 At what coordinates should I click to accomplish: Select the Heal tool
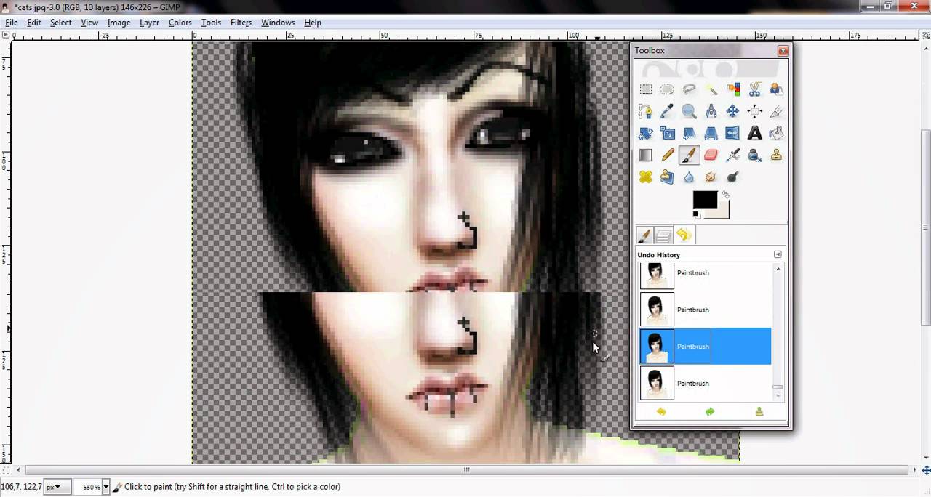pos(646,177)
